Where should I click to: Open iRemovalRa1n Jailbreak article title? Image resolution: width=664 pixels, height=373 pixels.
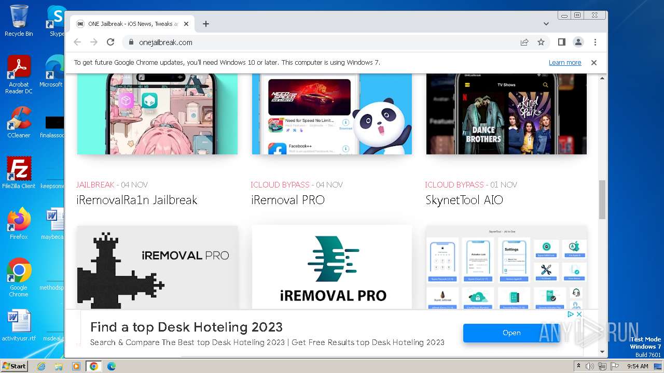point(137,200)
